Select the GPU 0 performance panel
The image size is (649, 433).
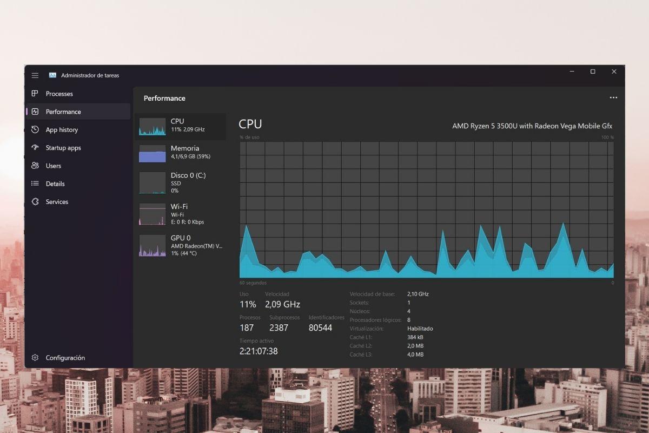pos(181,245)
